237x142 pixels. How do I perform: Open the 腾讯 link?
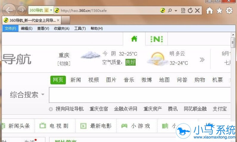pyautogui.click(x=173, y=109)
